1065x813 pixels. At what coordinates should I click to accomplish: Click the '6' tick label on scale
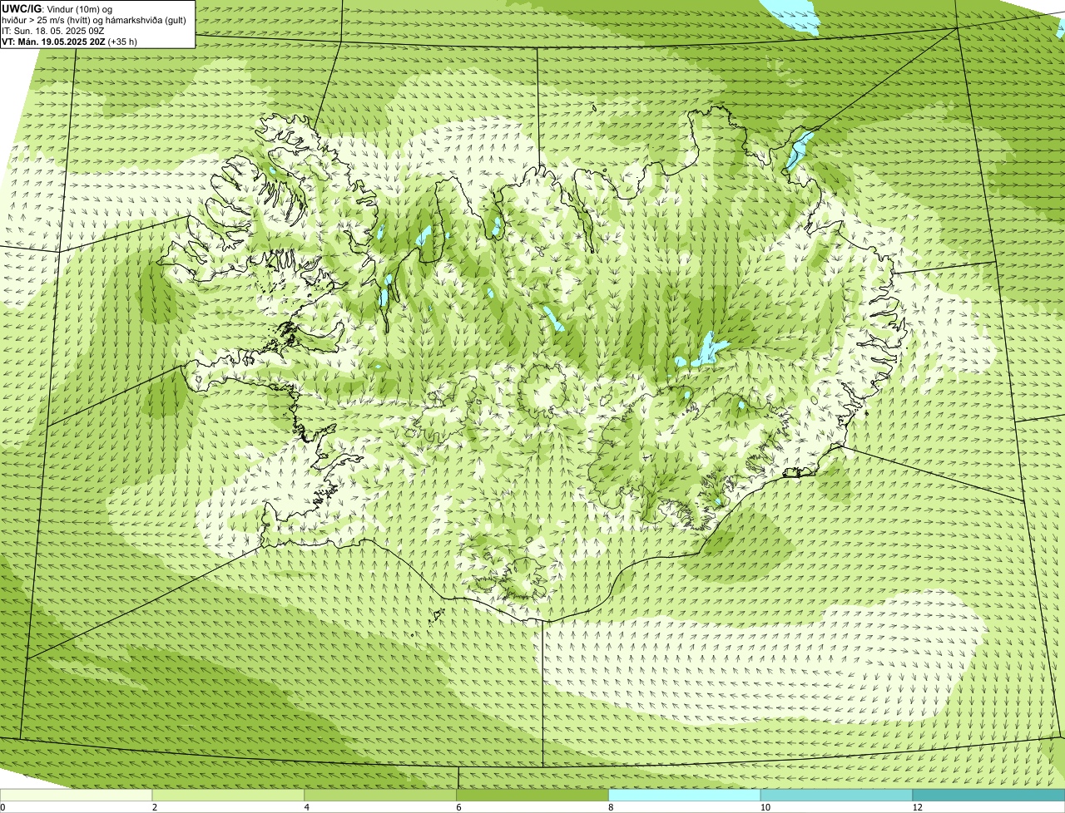tap(458, 807)
